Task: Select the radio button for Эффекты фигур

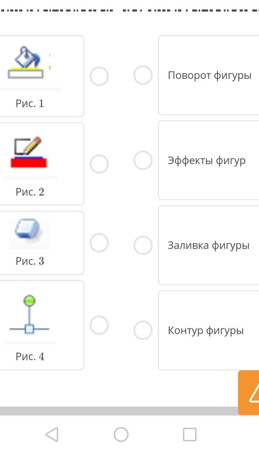Action: click(143, 160)
